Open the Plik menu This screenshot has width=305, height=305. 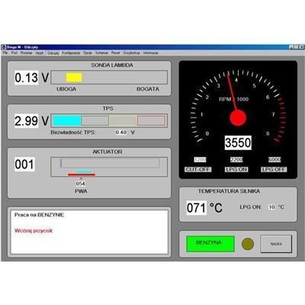[5, 53]
